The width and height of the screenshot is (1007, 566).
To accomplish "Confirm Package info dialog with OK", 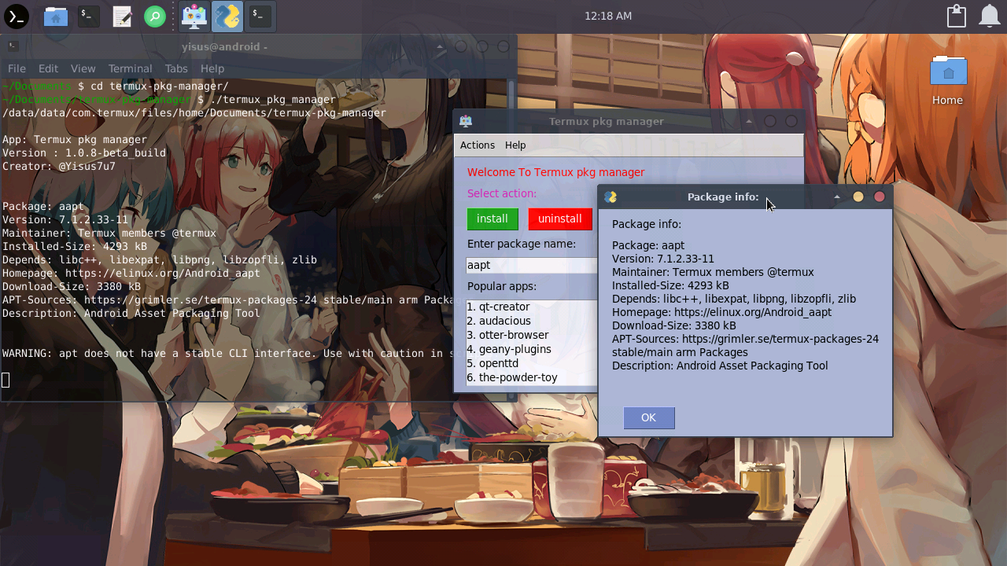I will point(648,417).
